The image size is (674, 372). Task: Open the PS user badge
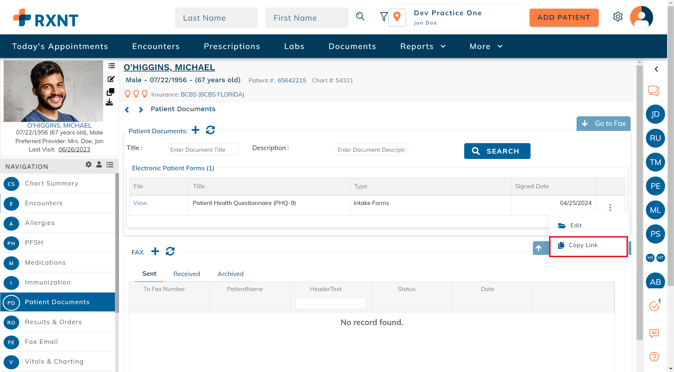(655, 234)
